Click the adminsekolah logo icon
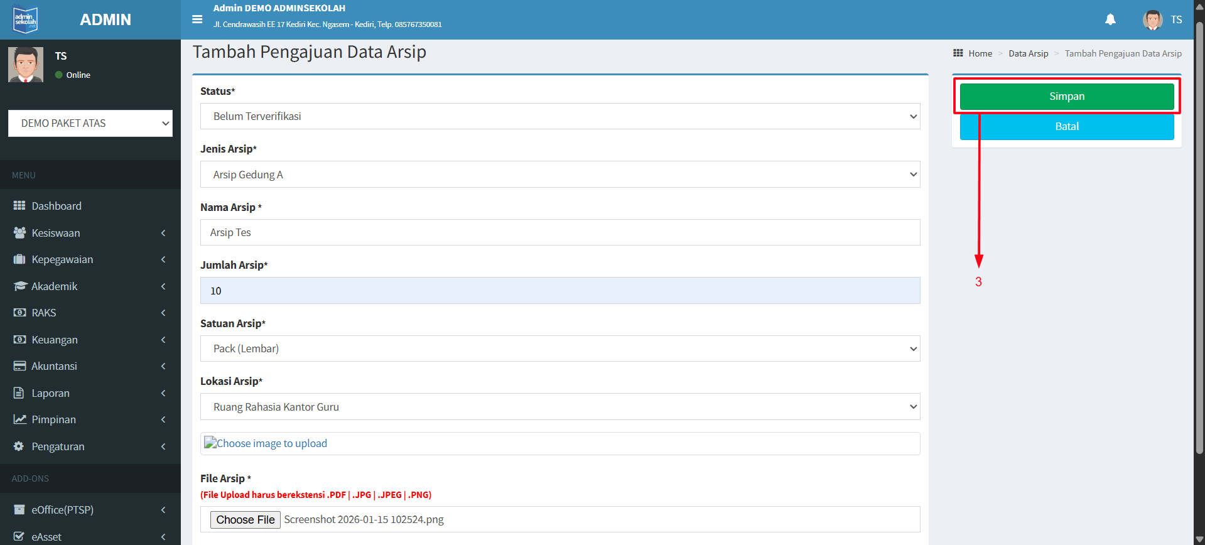The width and height of the screenshot is (1205, 545). click(x=26, y=19)
